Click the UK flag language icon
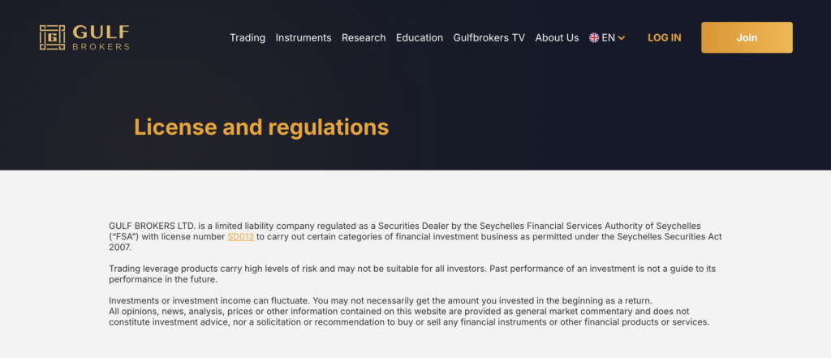This screenshot has width=831, height=358. [594, 37]
